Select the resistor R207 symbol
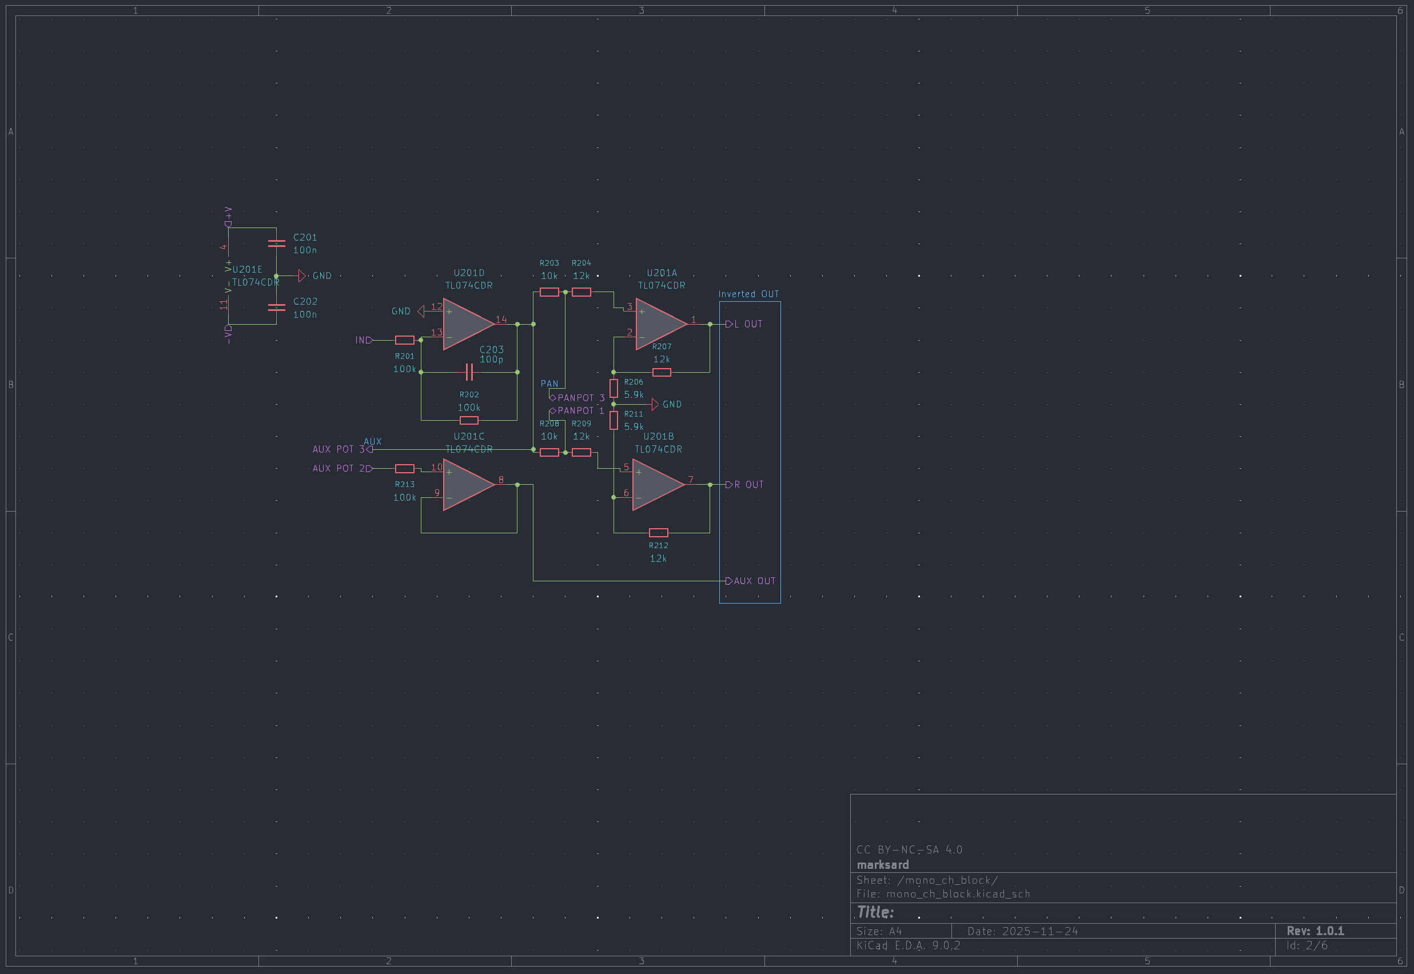Viewport: 1414px width, 974px height. (662, 372)
